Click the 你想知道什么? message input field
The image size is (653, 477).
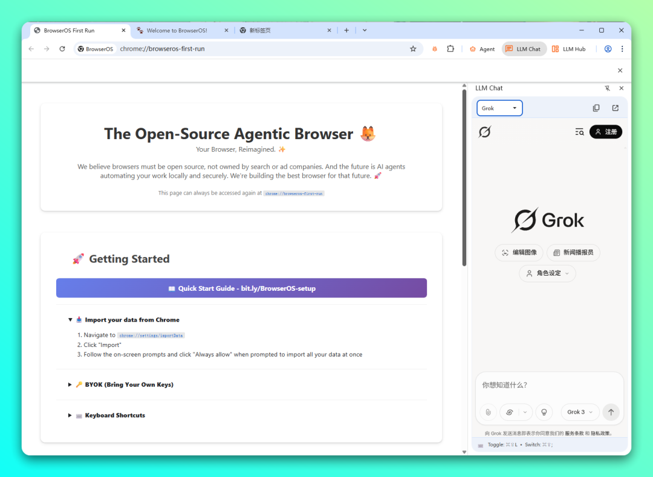(x=549, y=385)
